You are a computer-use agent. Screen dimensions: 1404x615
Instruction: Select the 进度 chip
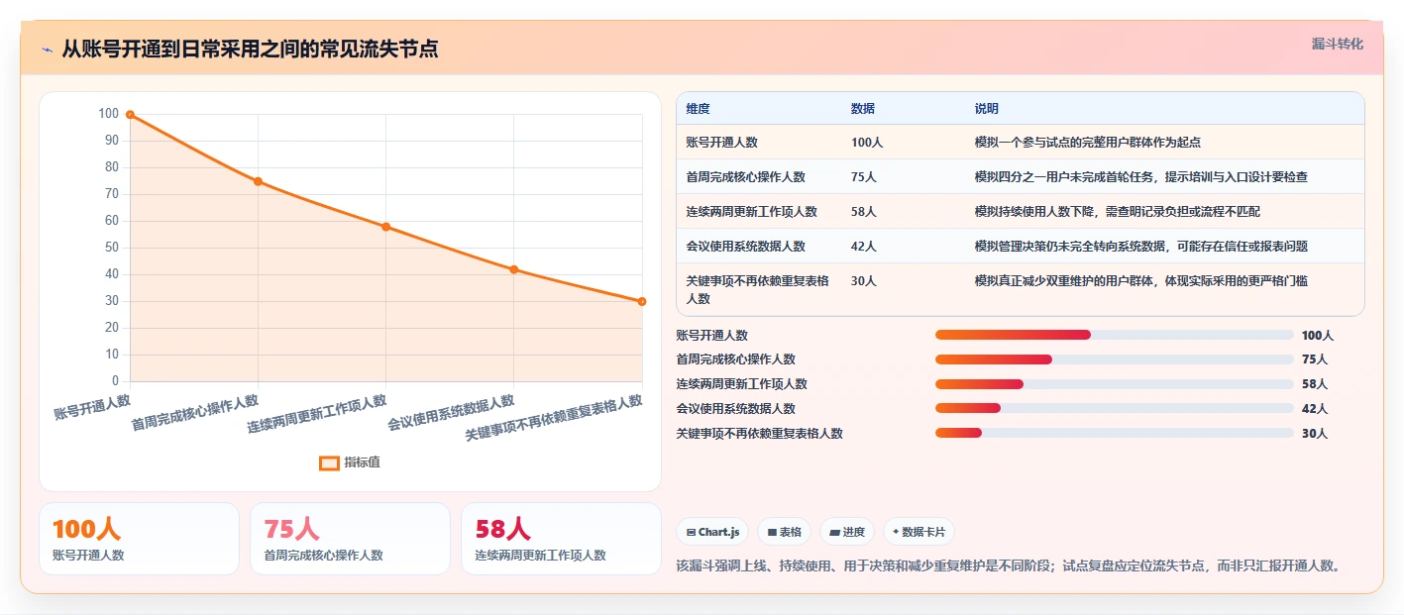(x=846, y=532)
